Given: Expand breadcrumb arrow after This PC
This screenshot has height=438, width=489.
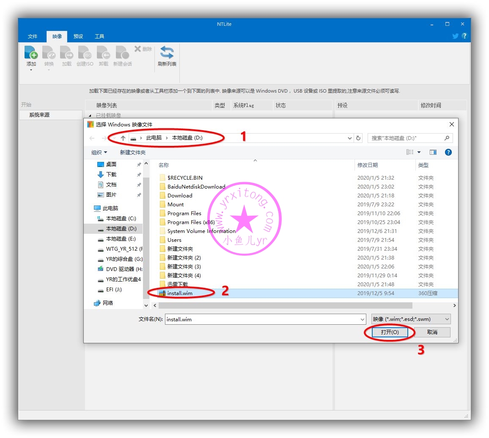Looking at the screenshot, I should pos(167,138).
